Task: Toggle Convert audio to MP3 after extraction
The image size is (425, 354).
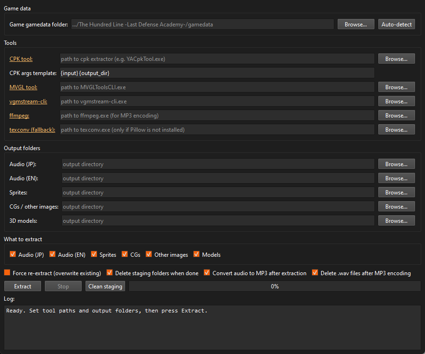Action: pos(207,272)
